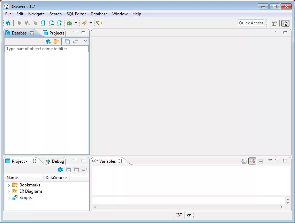Click the horizontal scrollbar right arrow in Variables

coord(282,207)
